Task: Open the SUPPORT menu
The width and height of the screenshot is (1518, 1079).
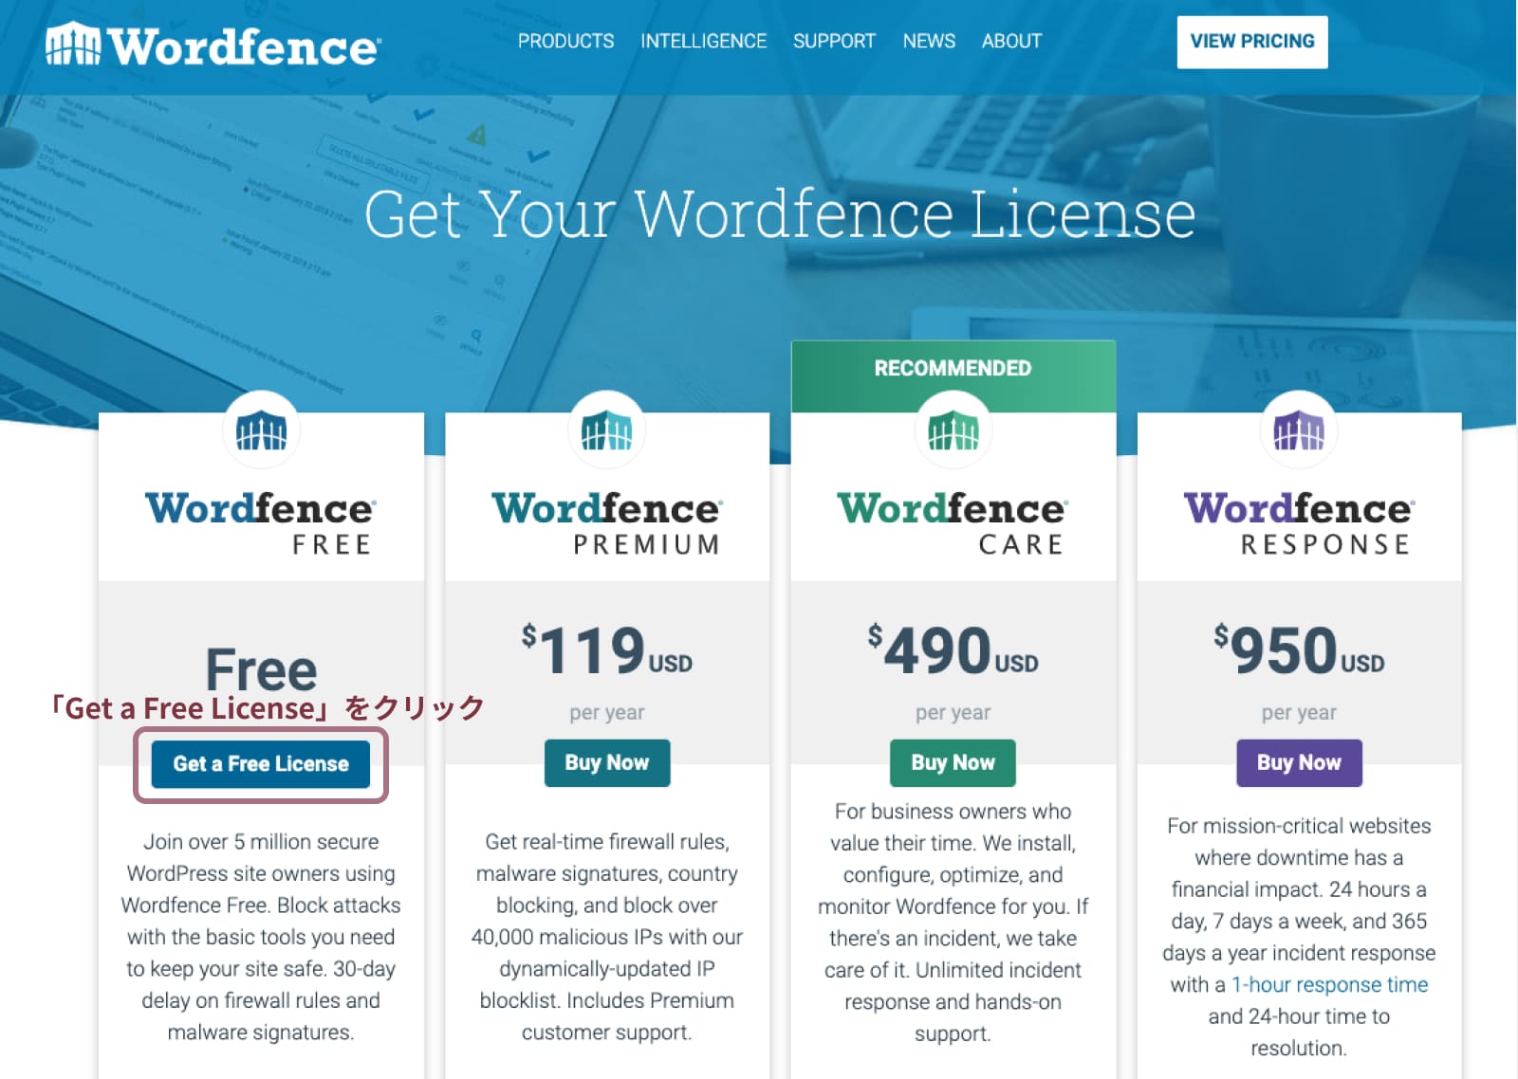Action: pyautogui.click(x=834, y=41)
